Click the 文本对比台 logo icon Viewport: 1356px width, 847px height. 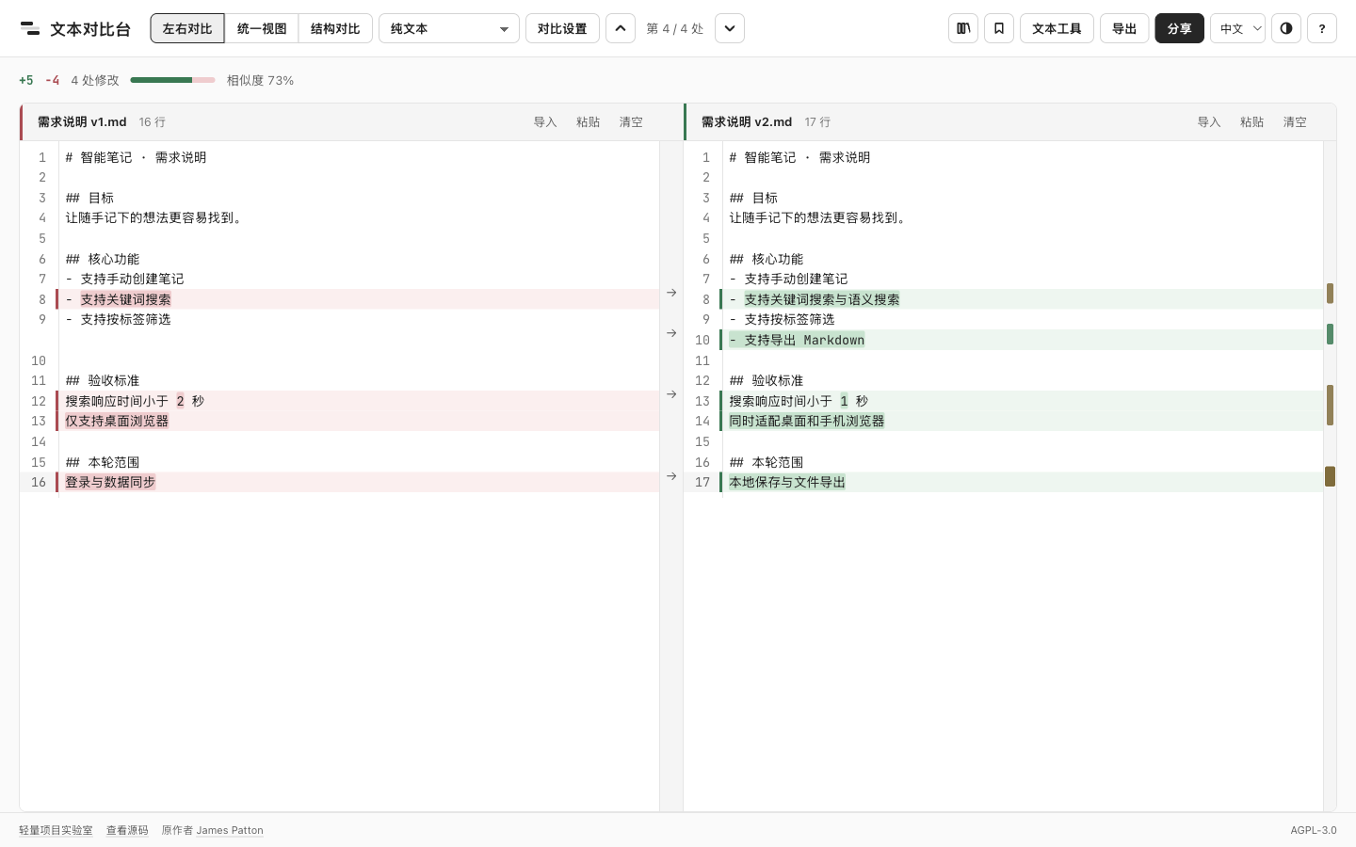click(x=30, y=28)
